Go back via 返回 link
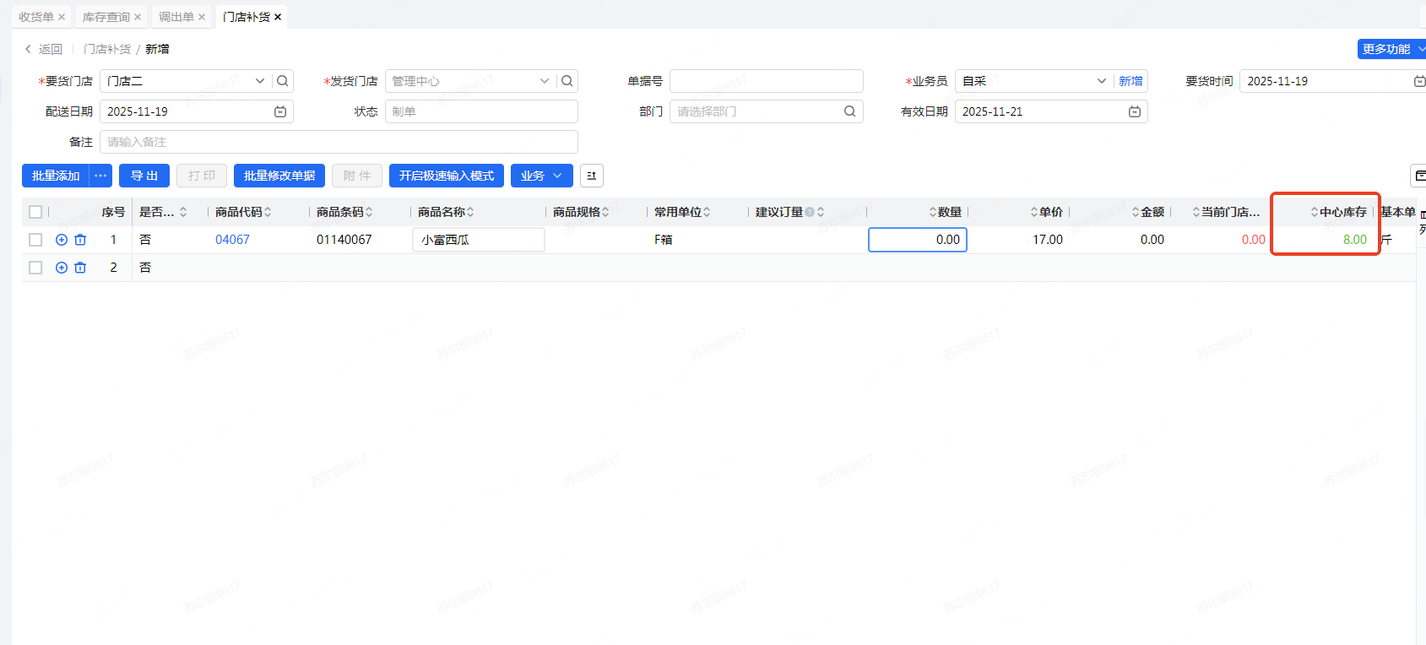This screenshot has height=645, width=1426. (x=51, y=49)
